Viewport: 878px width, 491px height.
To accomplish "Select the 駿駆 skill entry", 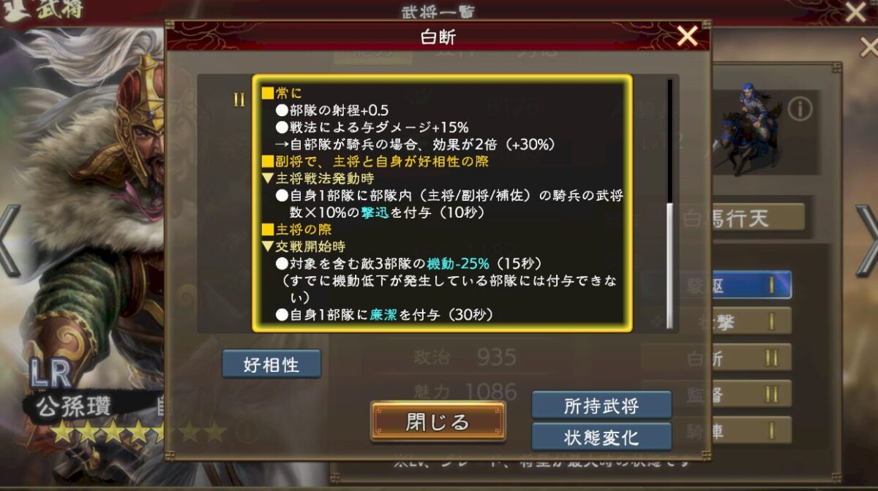I will point(717,285).
